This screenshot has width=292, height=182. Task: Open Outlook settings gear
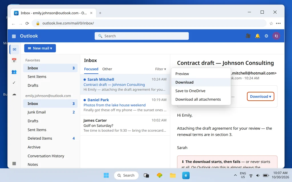266,36
